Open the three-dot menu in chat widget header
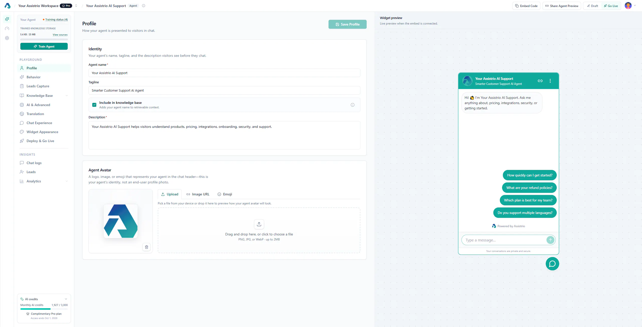The image size is (642, 327). 550,81
